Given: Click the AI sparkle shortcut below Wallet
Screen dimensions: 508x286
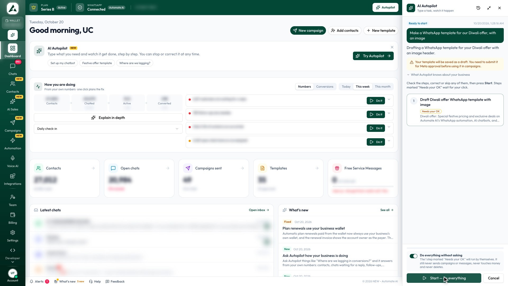Looking at the screenshot, I should point(13,35).
